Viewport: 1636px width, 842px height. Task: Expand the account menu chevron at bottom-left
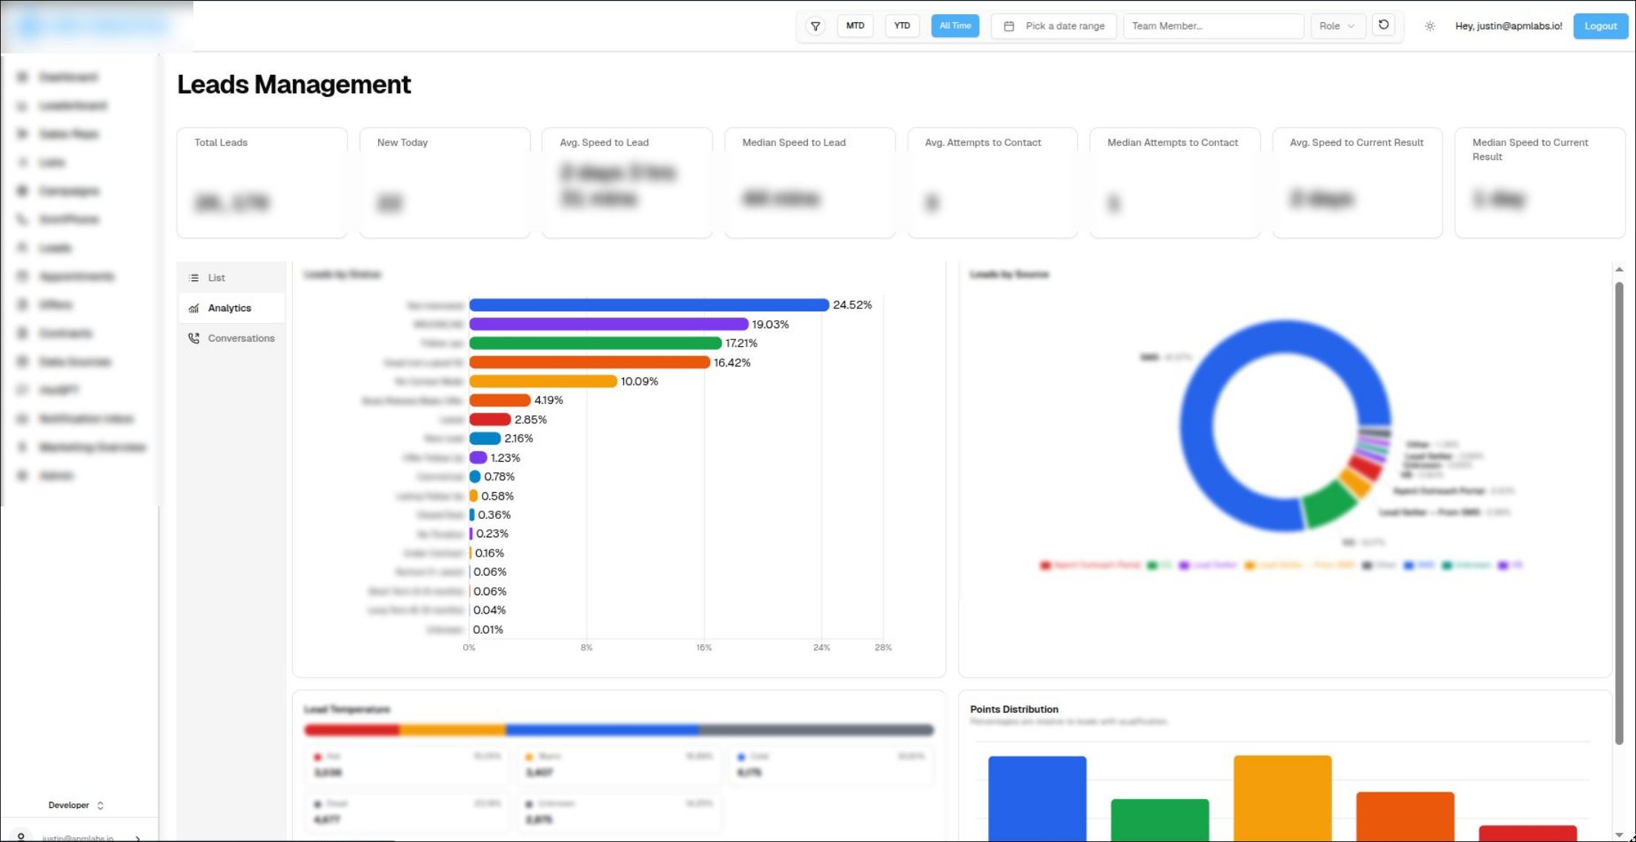138,838
